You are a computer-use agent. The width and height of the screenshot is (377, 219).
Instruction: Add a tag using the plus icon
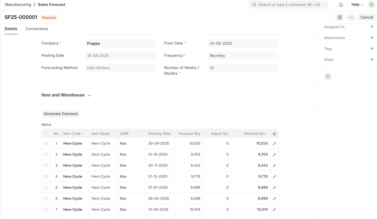coord(372,49)
